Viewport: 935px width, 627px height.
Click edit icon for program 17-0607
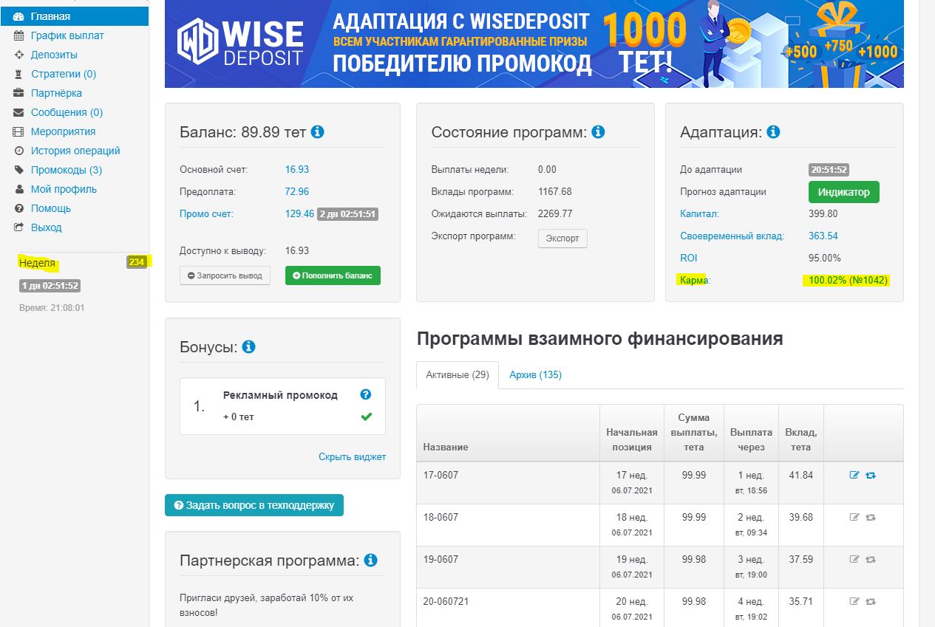pos(854,475)
